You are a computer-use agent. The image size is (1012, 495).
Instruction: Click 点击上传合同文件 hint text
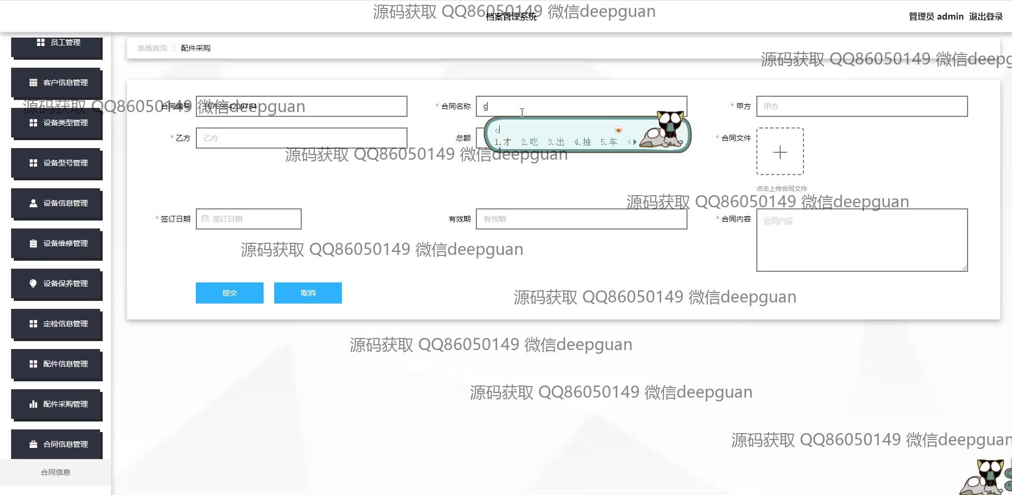[x=782, y=188]
